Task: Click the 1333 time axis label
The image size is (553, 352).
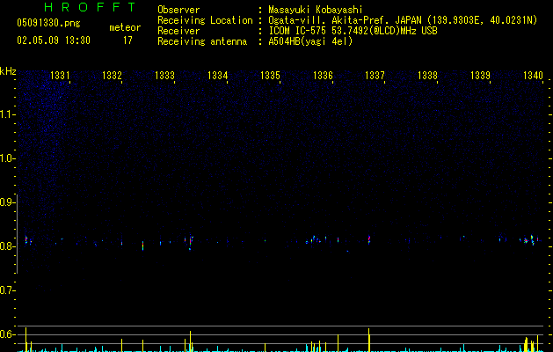Action: (x=164, y=76)
